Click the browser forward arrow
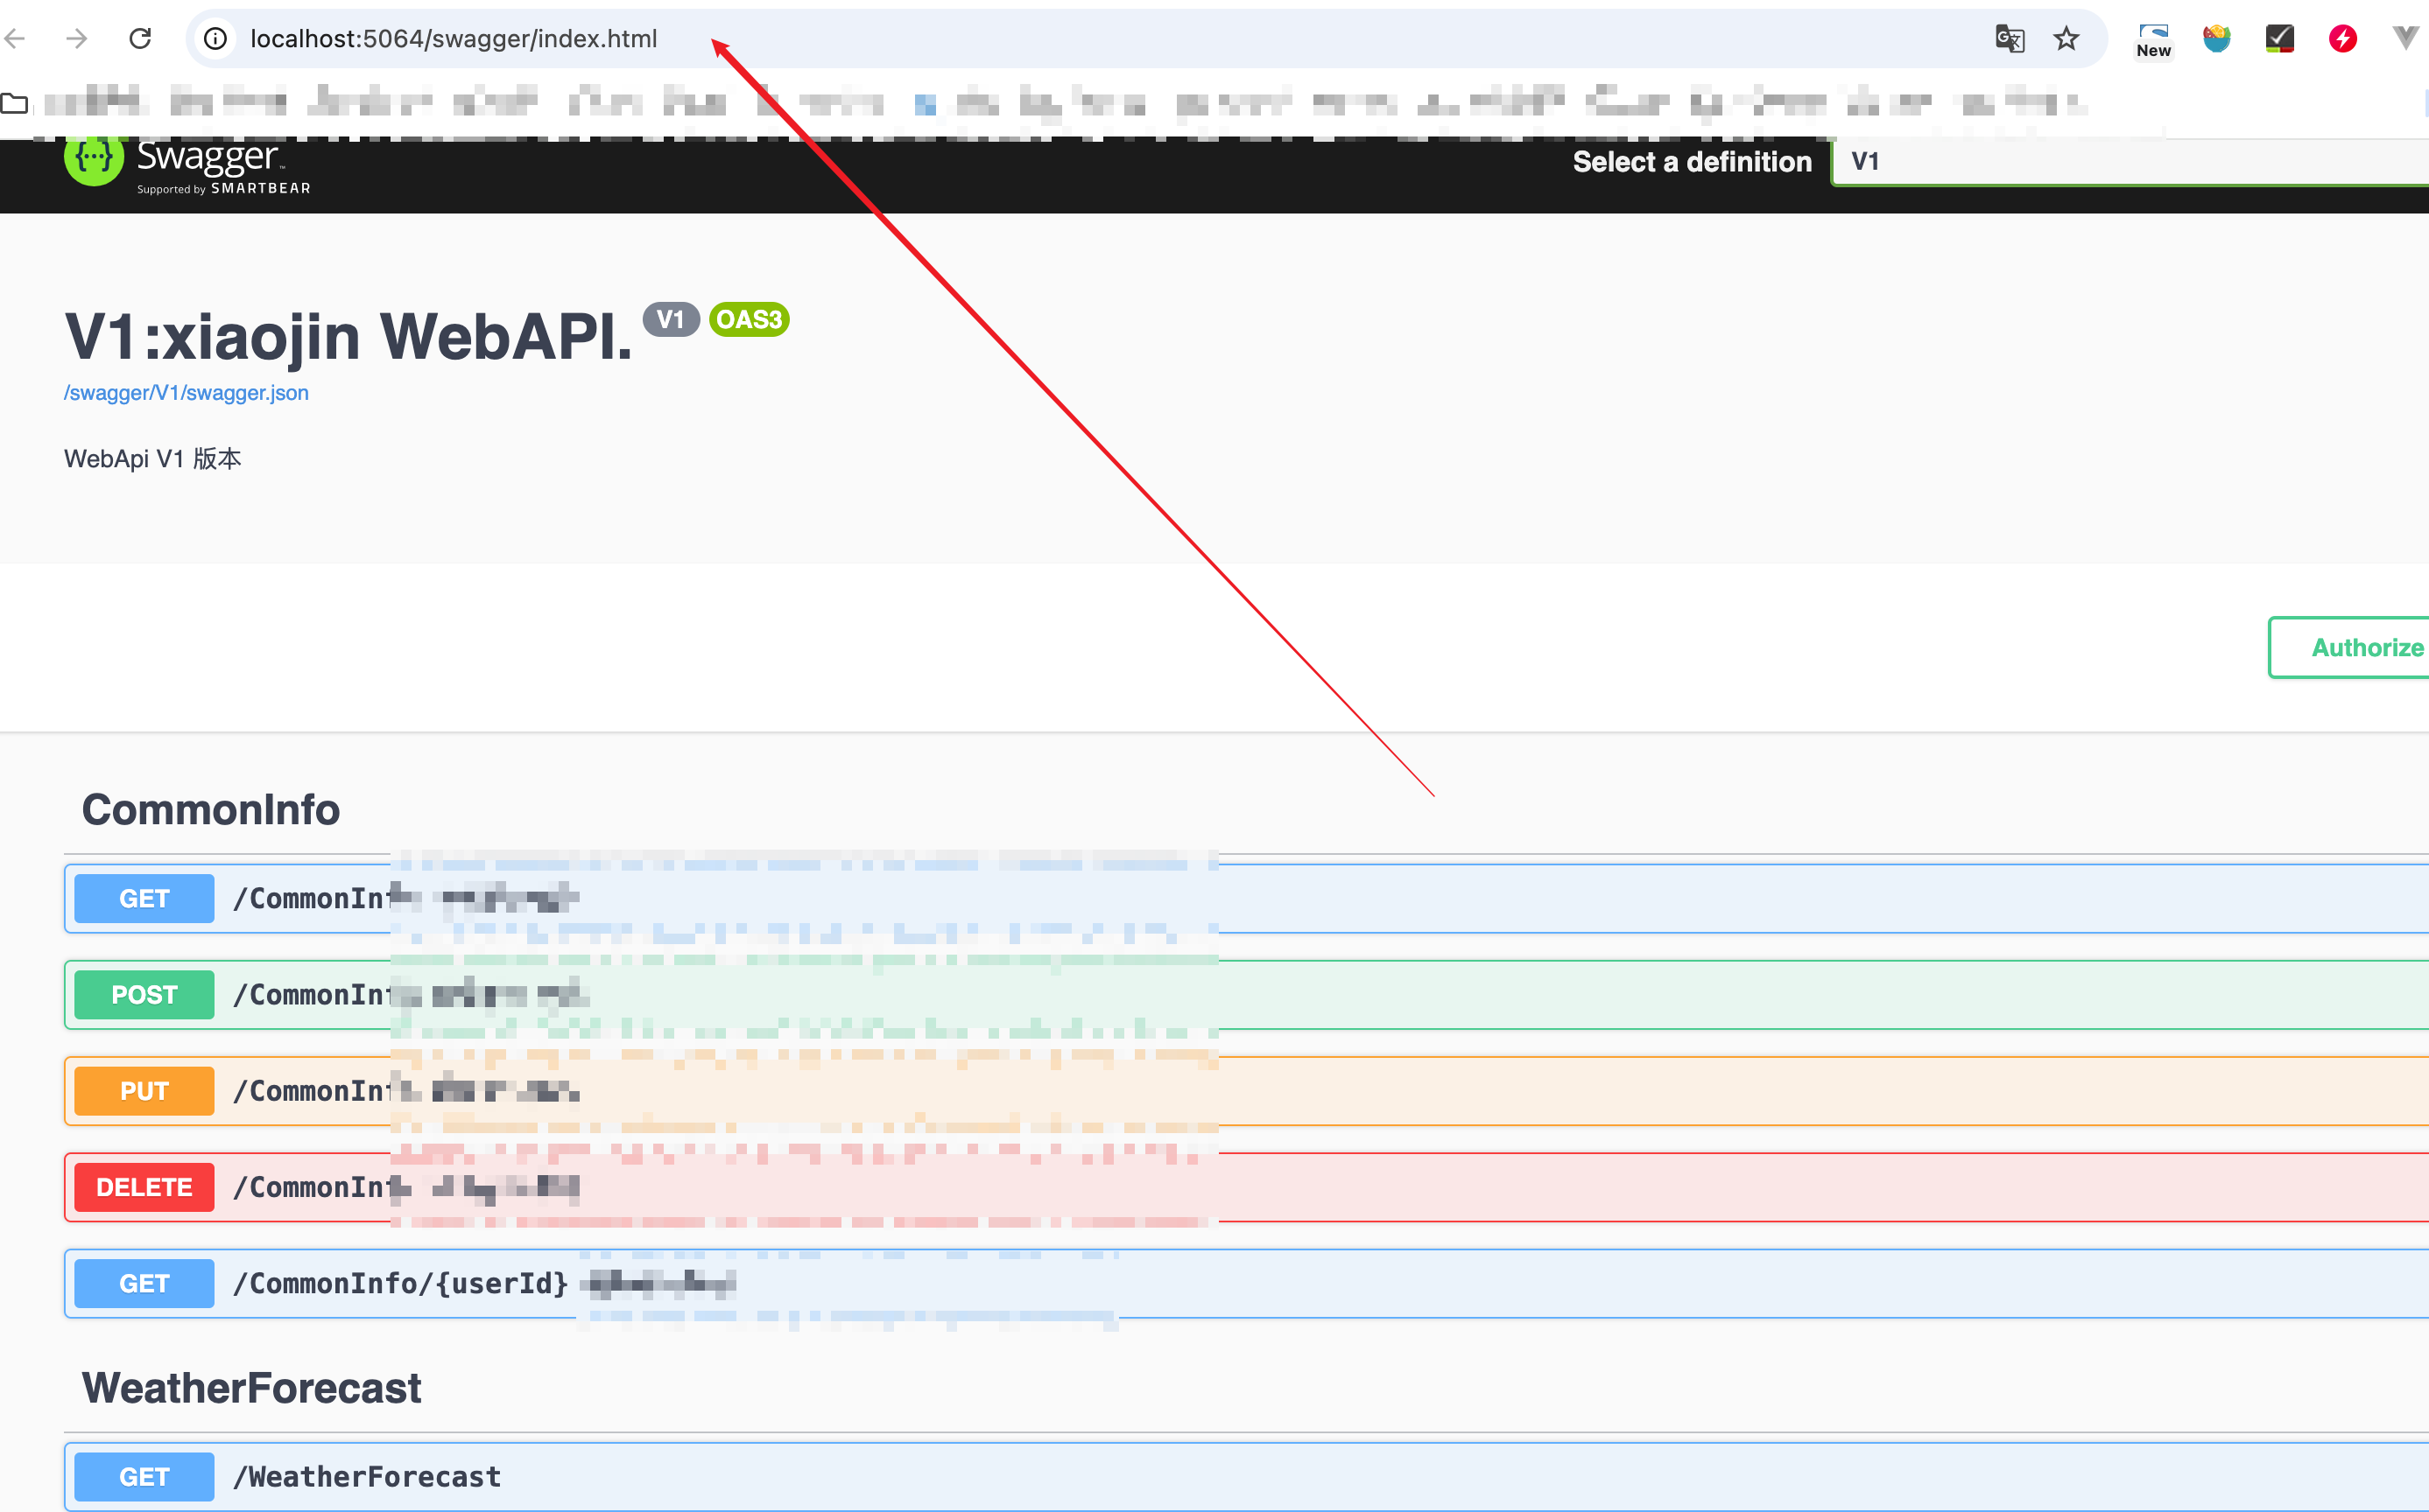The image size is (2429, 1512). [x=77, y=38]
